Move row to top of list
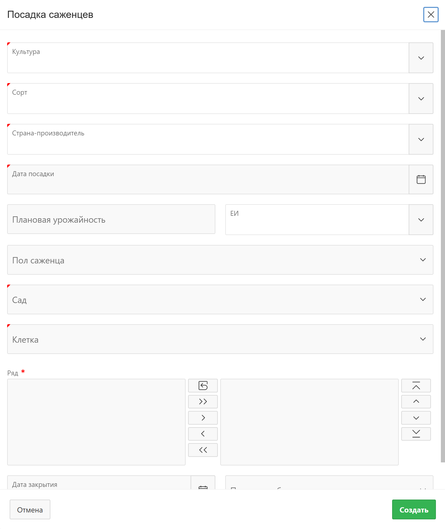Viewport: 445px width, 529px height. [416, 386]
